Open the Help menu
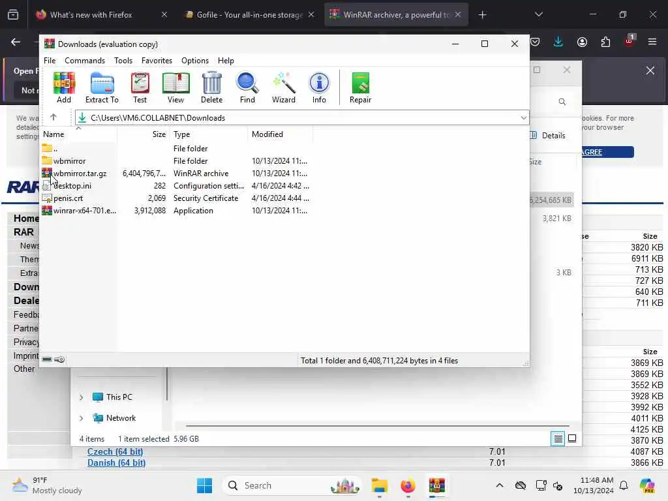 (x=226, y=61)
